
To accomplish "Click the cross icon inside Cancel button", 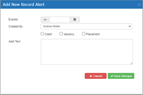I will tap(91, 76).
